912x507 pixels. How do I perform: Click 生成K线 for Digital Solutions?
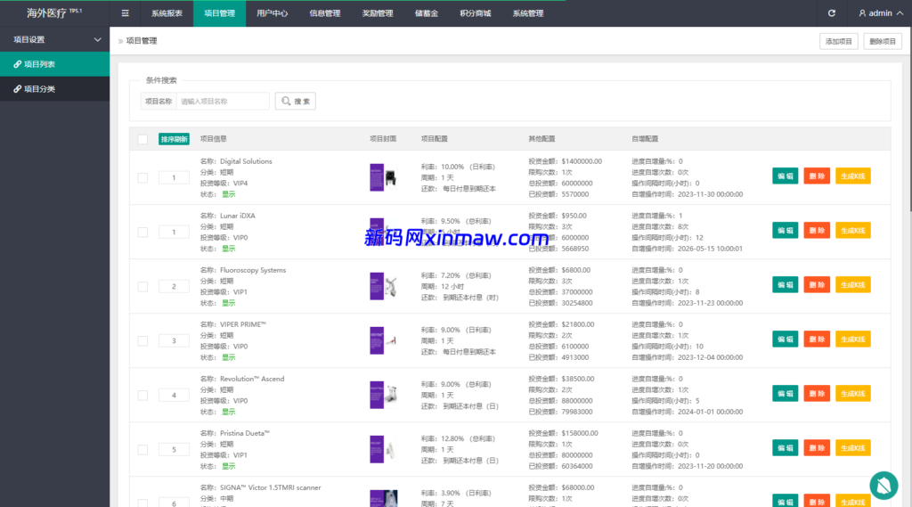[852, 176]
